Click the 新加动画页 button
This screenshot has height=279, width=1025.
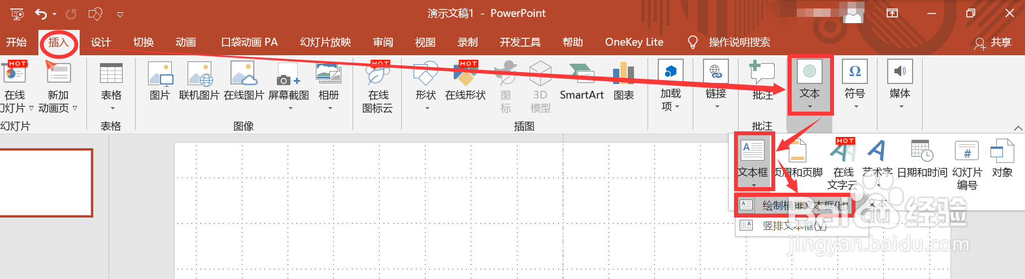(x=58, y=87)
